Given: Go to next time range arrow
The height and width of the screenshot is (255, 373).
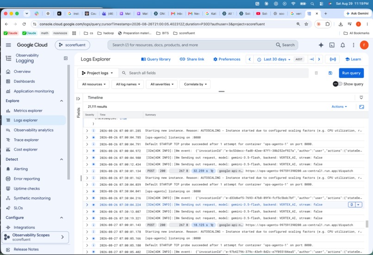Looking at the screenshot, I should 319,59.
